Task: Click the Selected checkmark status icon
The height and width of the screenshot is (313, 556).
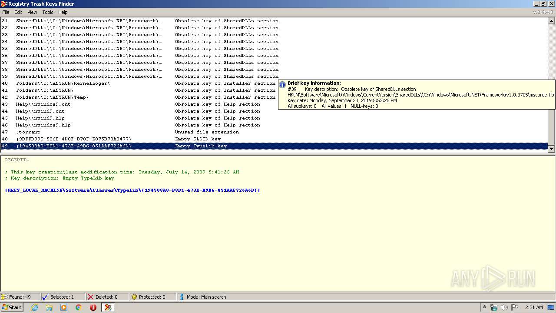Action: click(45, 297)
